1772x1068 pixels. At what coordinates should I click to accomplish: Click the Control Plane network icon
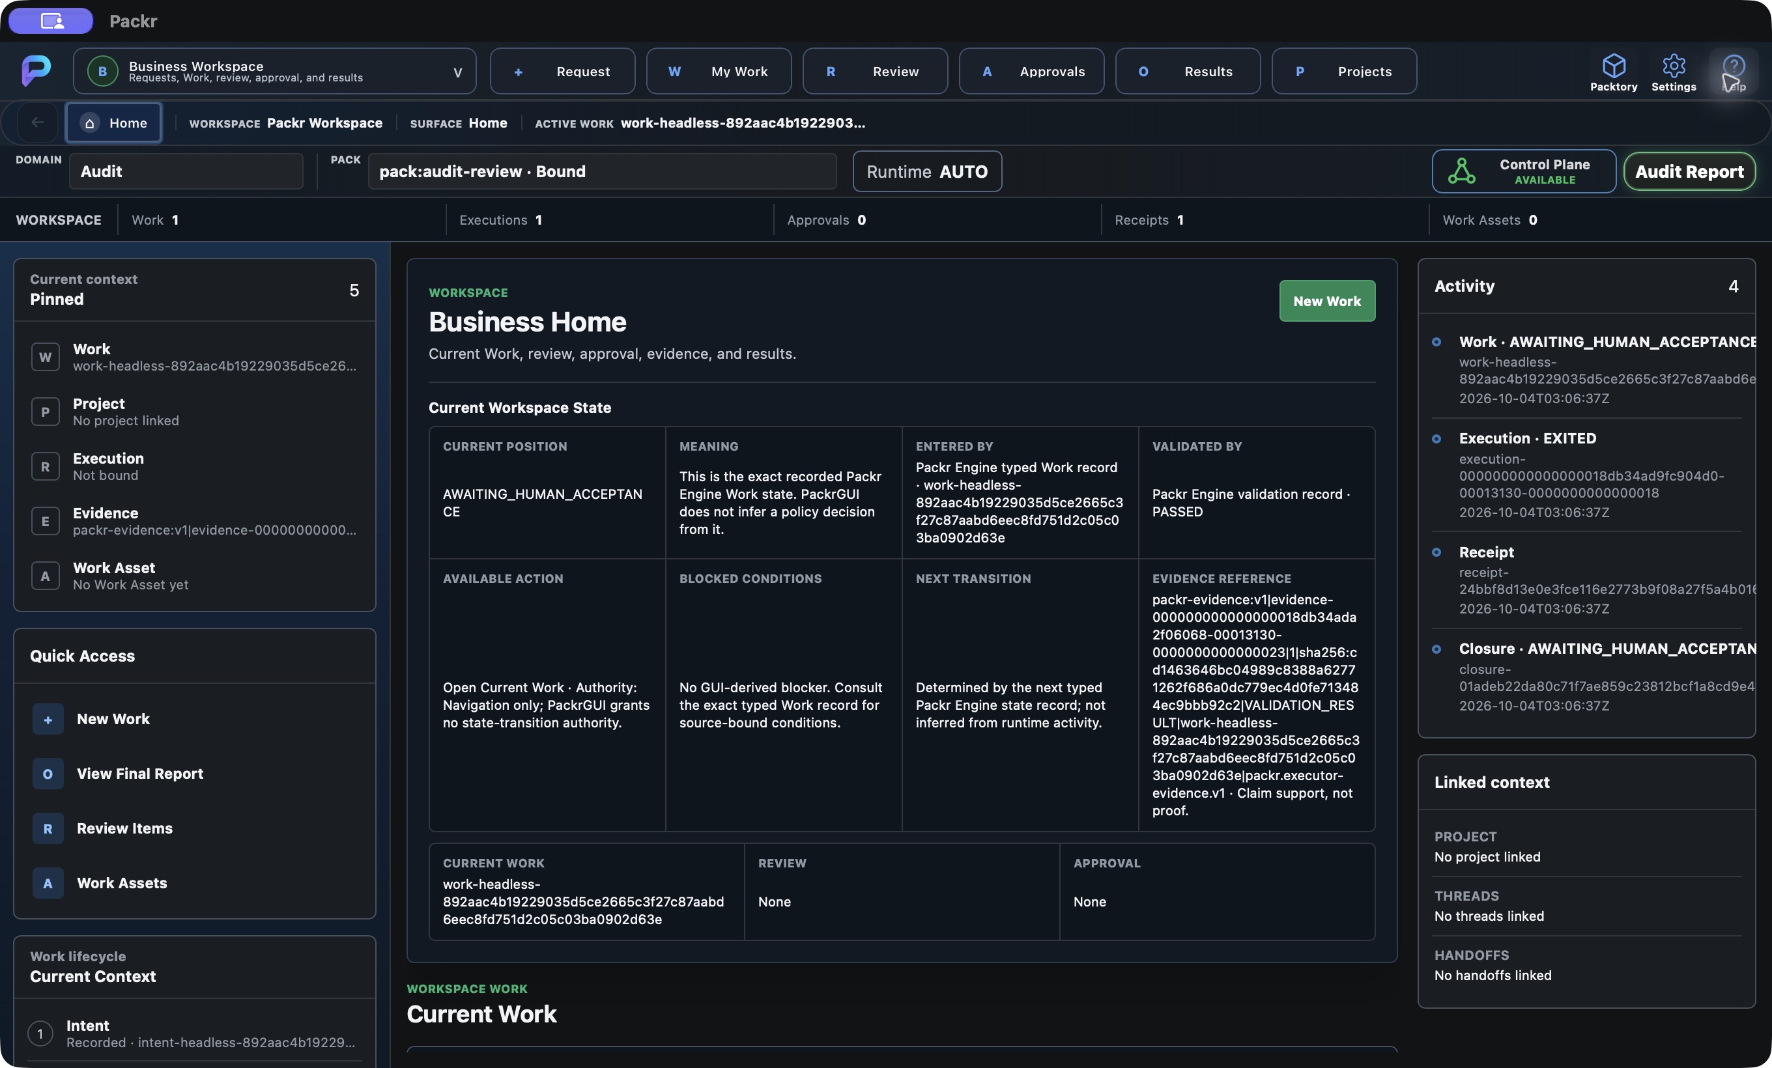[x=1461, y=171]
